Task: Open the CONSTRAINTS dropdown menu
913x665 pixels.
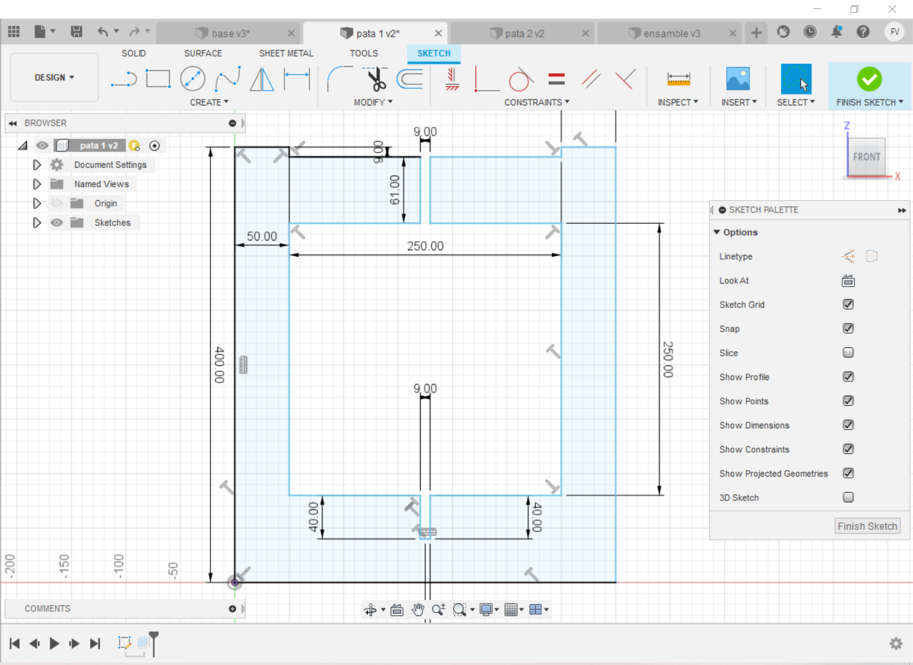Action: [x=537, y=102]
